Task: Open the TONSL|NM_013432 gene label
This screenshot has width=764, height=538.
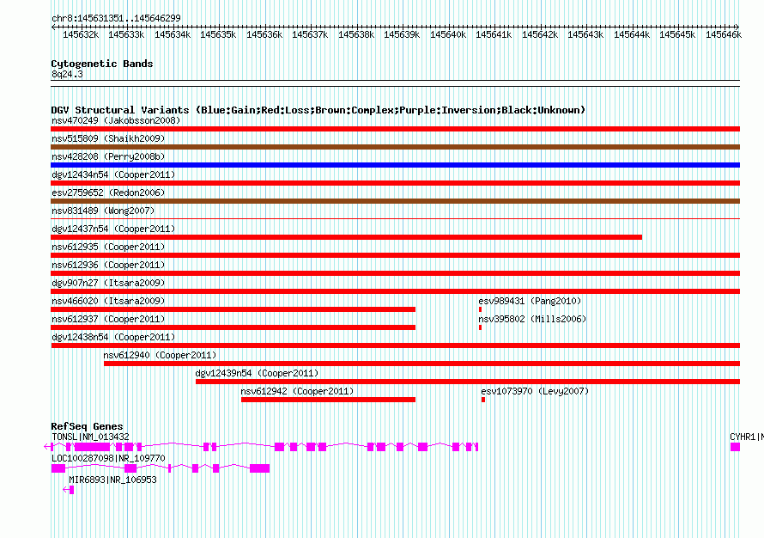Action: (x=91, y=437)
